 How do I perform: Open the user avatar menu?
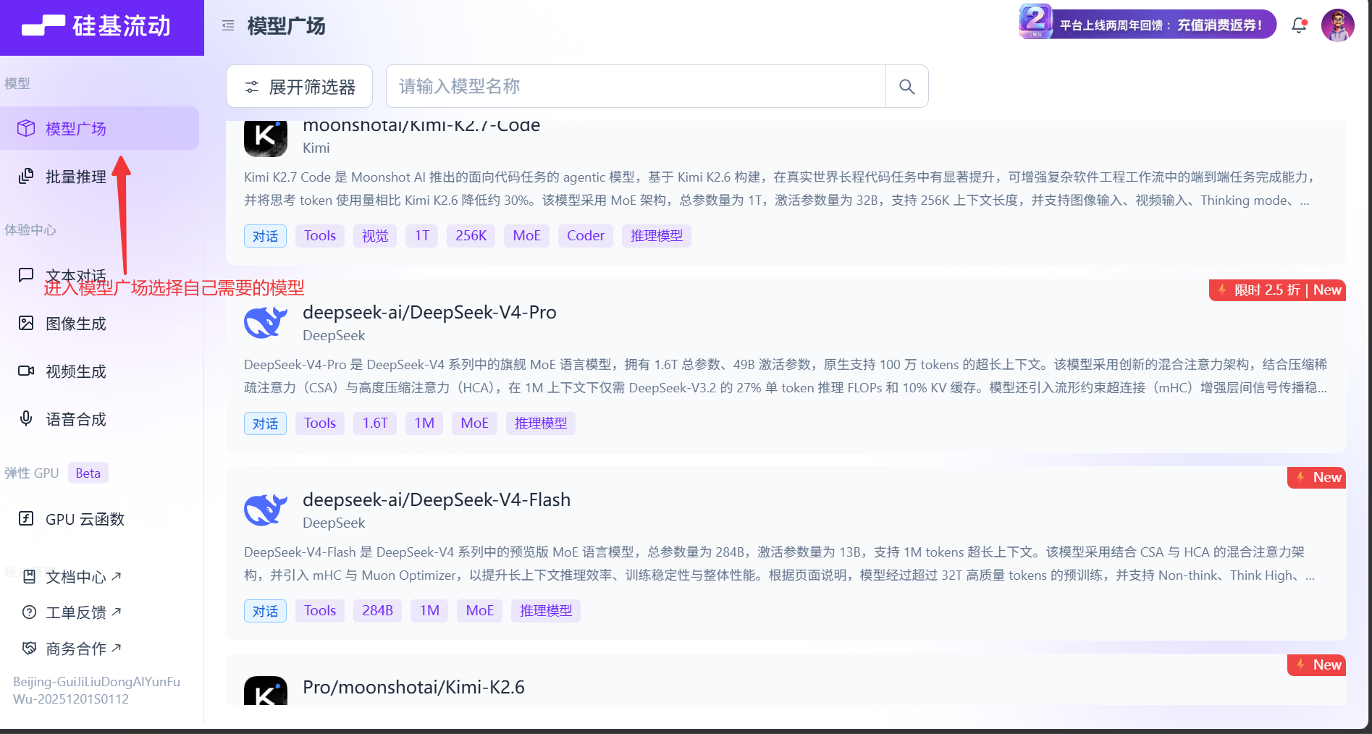tap(1337, 25)
